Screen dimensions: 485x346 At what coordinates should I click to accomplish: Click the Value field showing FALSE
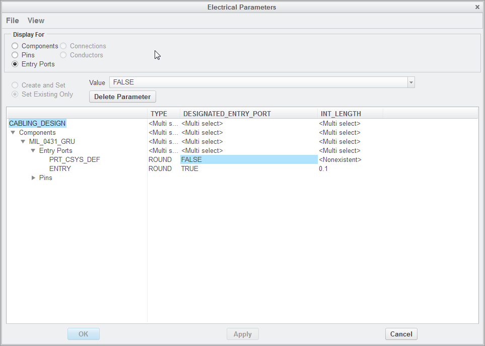pyautogui.click(x=258, y=82)
